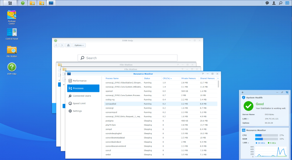Image resolution: width=292 pixels, height=160 pixels.
Task: Sort by Private Memory column header
Action: point(189,78)
